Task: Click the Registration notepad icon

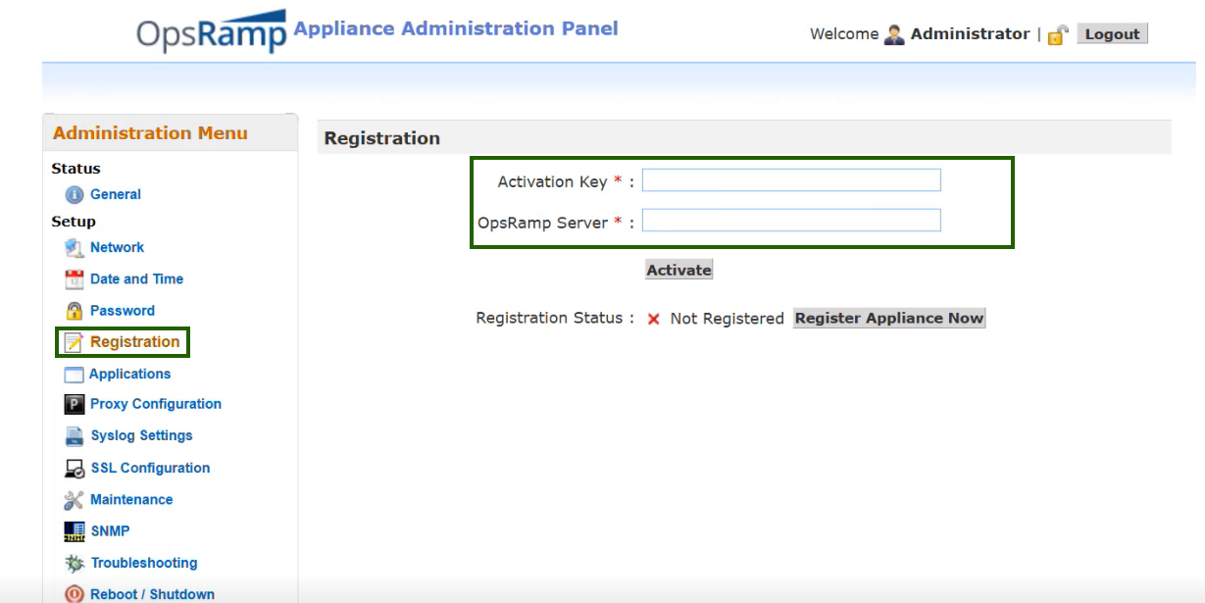Action: tap(75, 342)
